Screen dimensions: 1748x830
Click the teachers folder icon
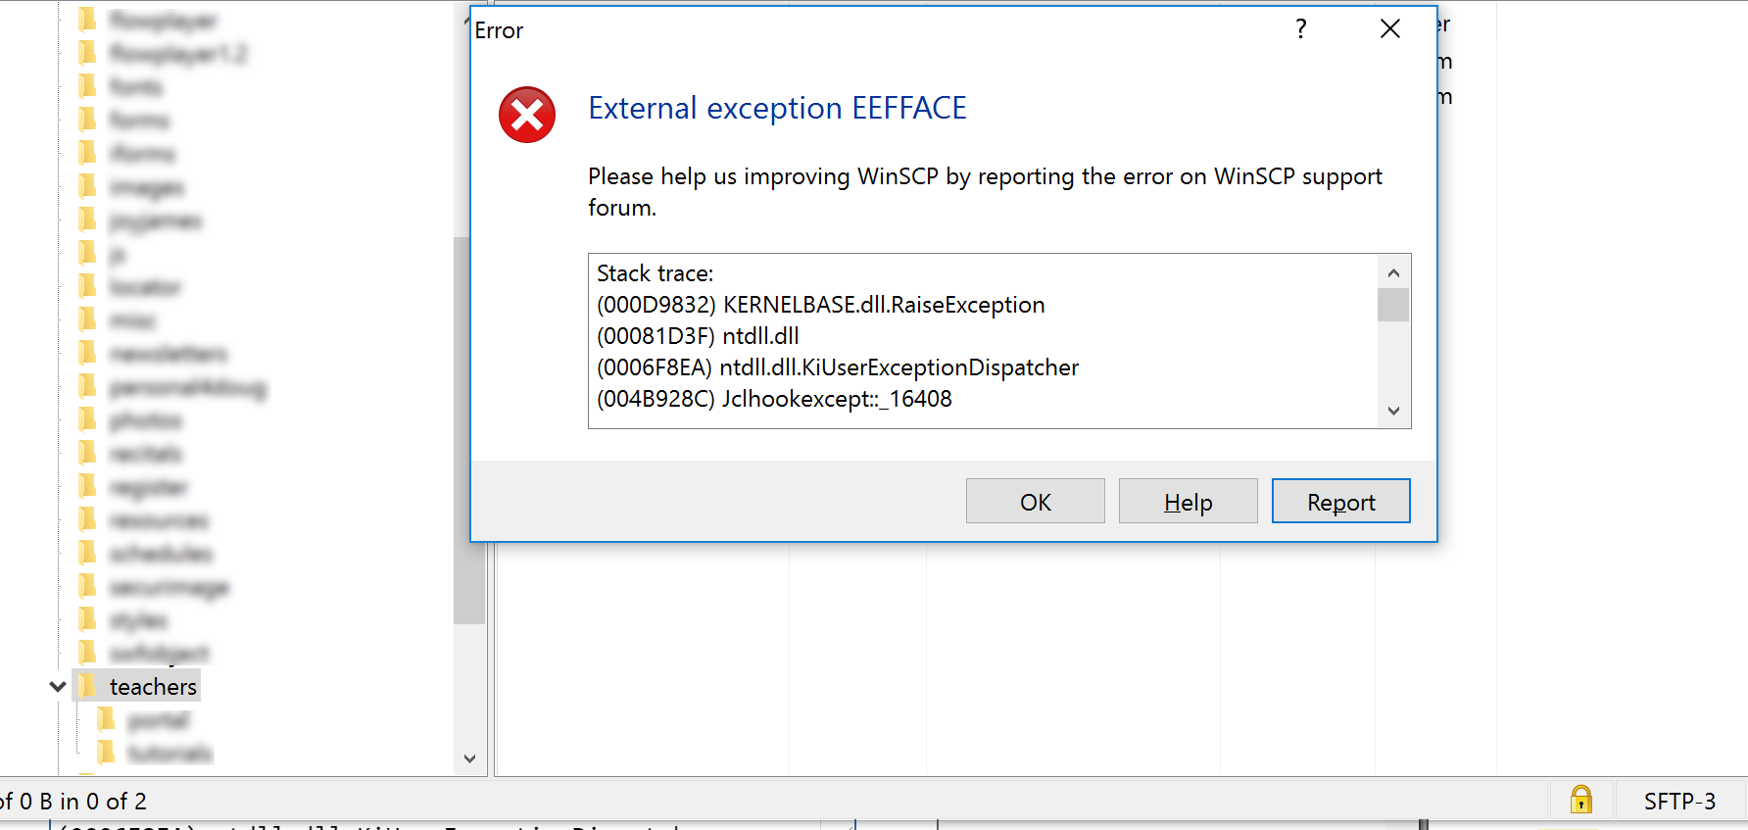pos(88,686)
